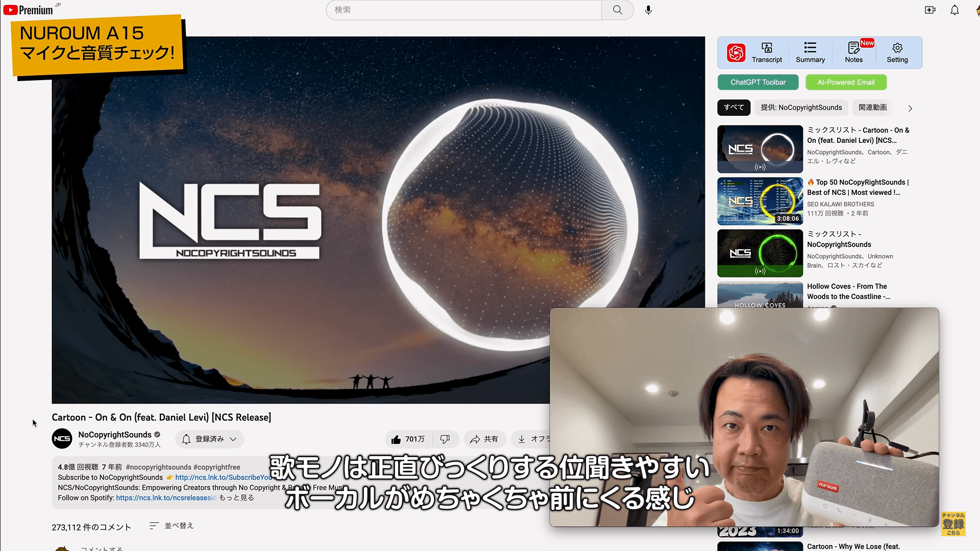
Task: Open the ミックスリスト NoCopyrightSounds green thumbnail
Action: coord(760,253)
